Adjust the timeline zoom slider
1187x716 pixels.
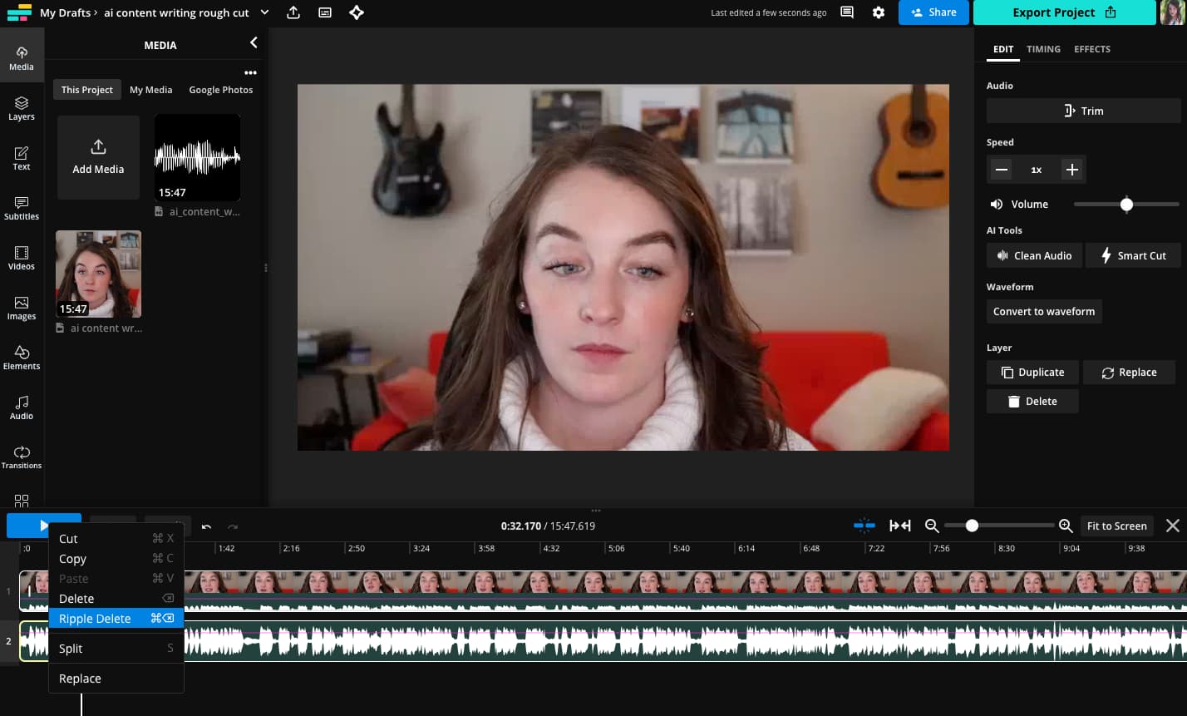click(971, 526)
